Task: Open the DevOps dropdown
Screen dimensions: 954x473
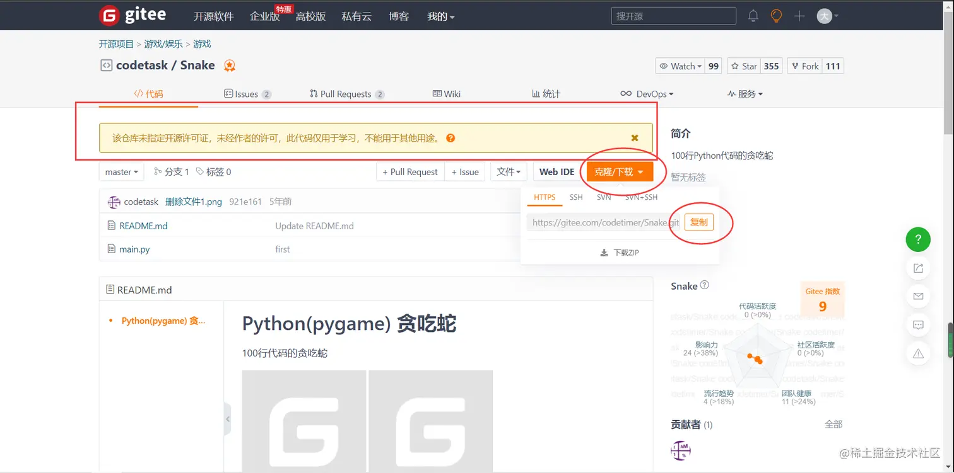Action: tap(647, 94)
